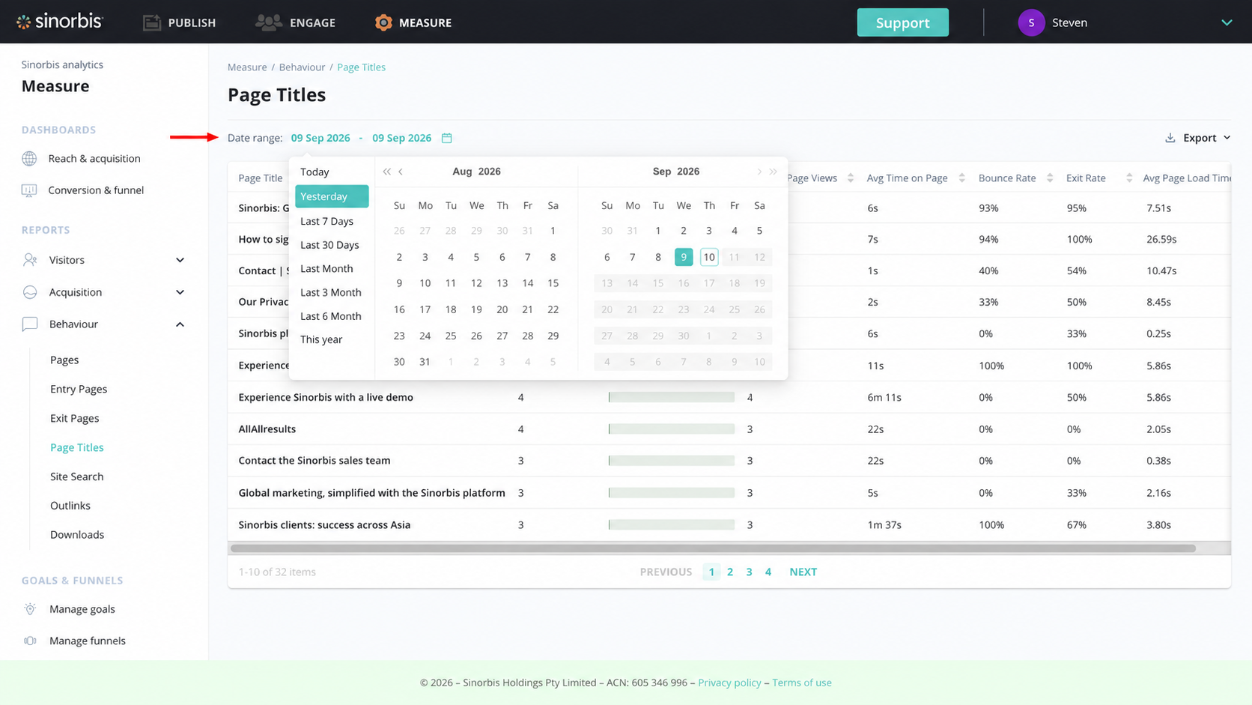Collapse the Behaviour section
The image size is (1252, 705).
pos(180,324)
